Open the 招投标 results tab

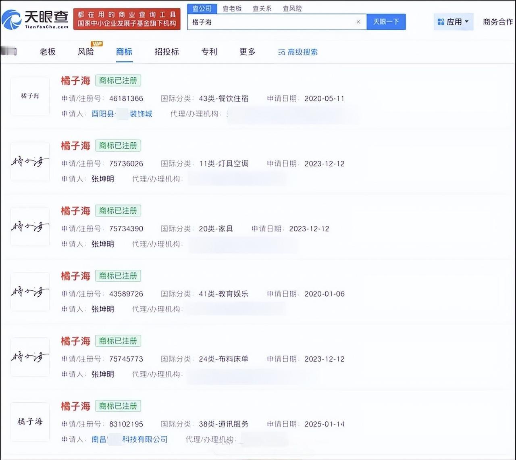[167, 52]
